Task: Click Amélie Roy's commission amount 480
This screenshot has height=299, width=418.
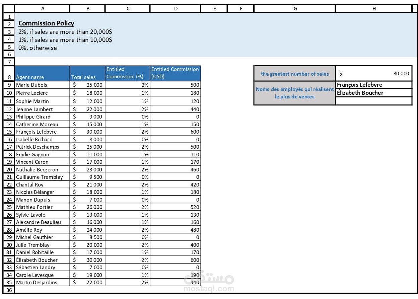Action: (x=176, y=230)
